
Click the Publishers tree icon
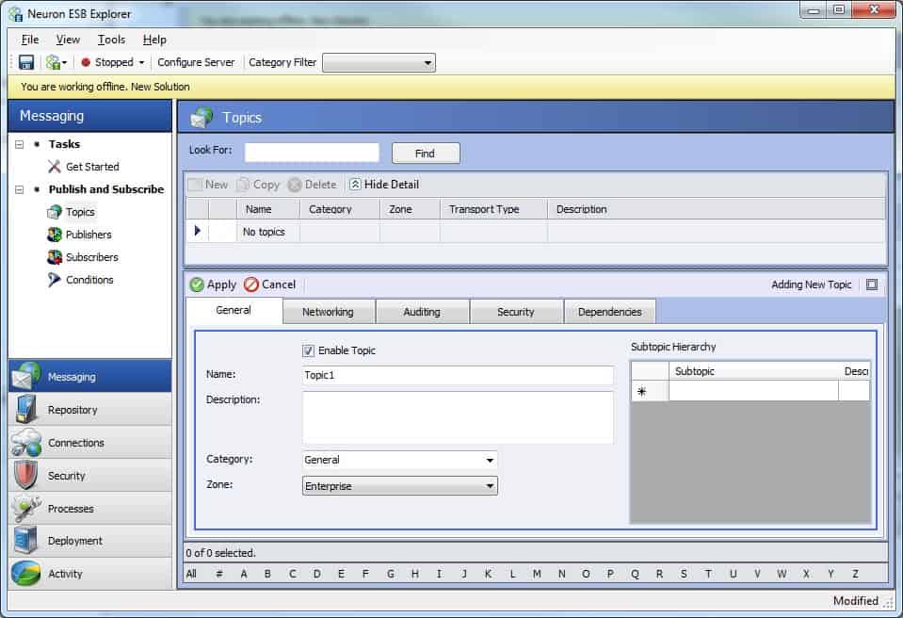pos(54,235)
